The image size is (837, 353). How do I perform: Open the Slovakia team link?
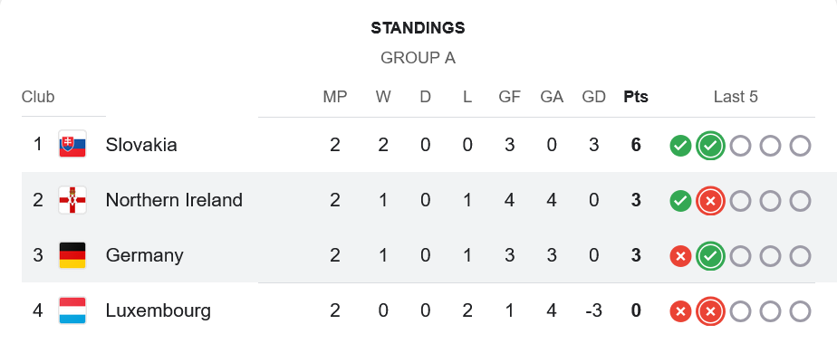(x=141, y=145)
